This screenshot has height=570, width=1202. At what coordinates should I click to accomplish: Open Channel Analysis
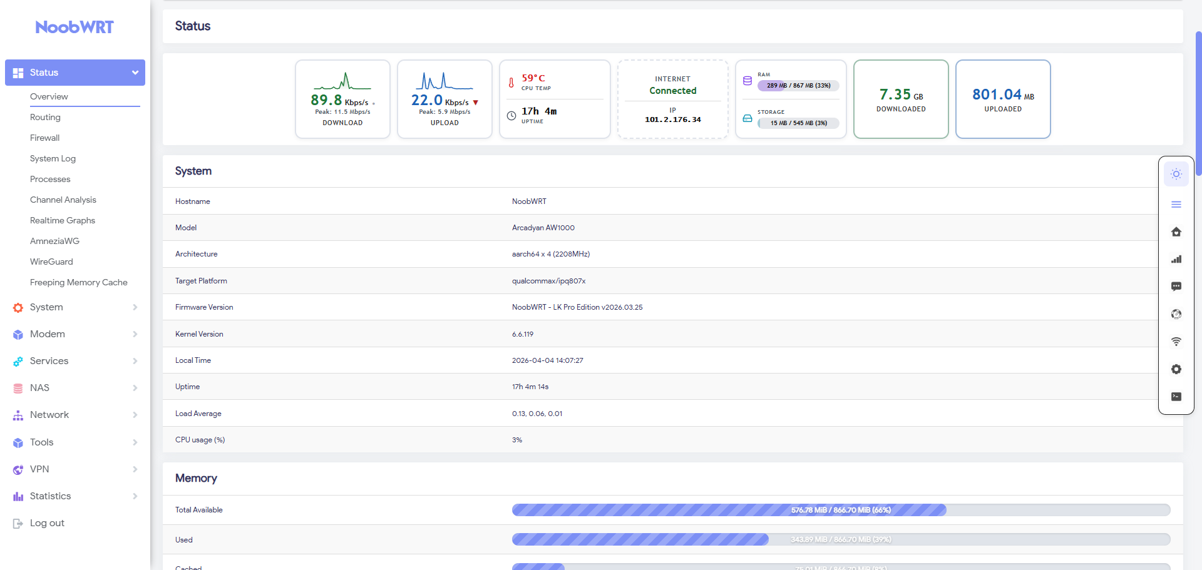tap(63, 200)
